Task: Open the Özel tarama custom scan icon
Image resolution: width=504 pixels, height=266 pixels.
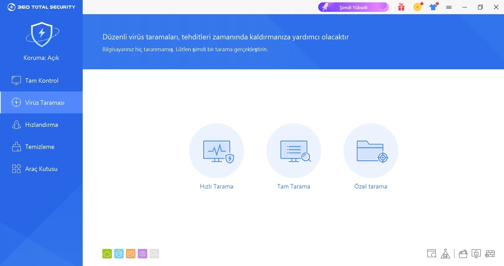Action: coord(371,151)
